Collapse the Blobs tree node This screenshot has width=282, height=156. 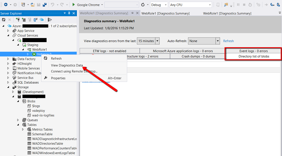(x=18, y=101)
